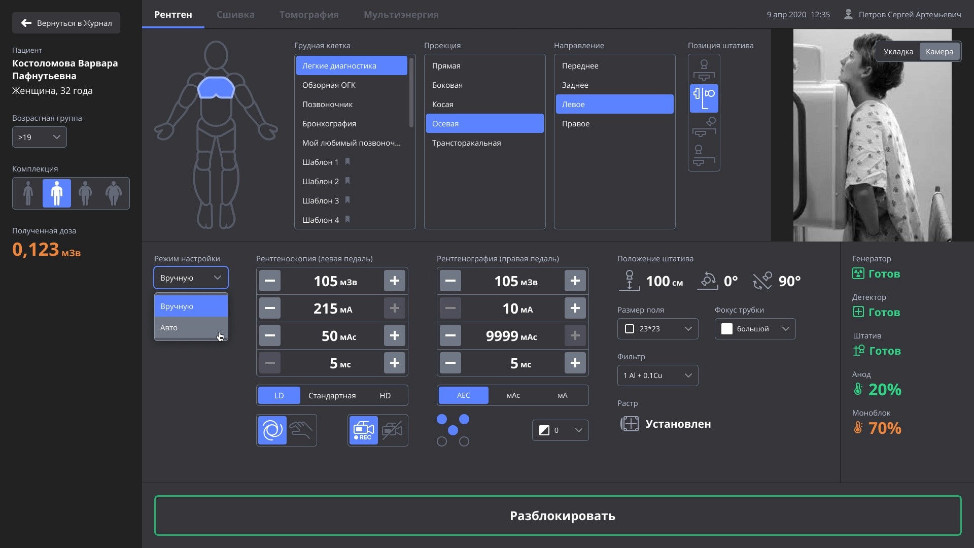Go back via Вернуться в Журнал
Viewport: 974px width, 548px height.
66,23
